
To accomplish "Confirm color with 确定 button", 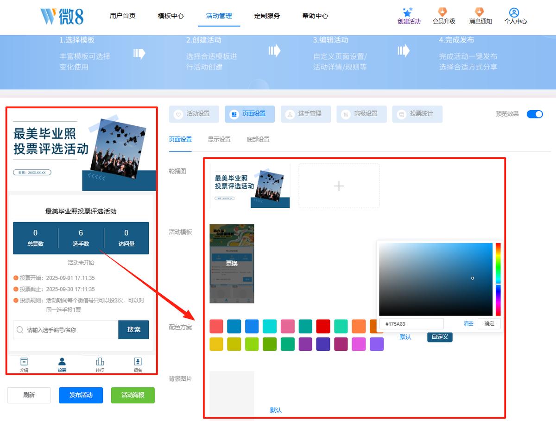I will tap(489, 324).
